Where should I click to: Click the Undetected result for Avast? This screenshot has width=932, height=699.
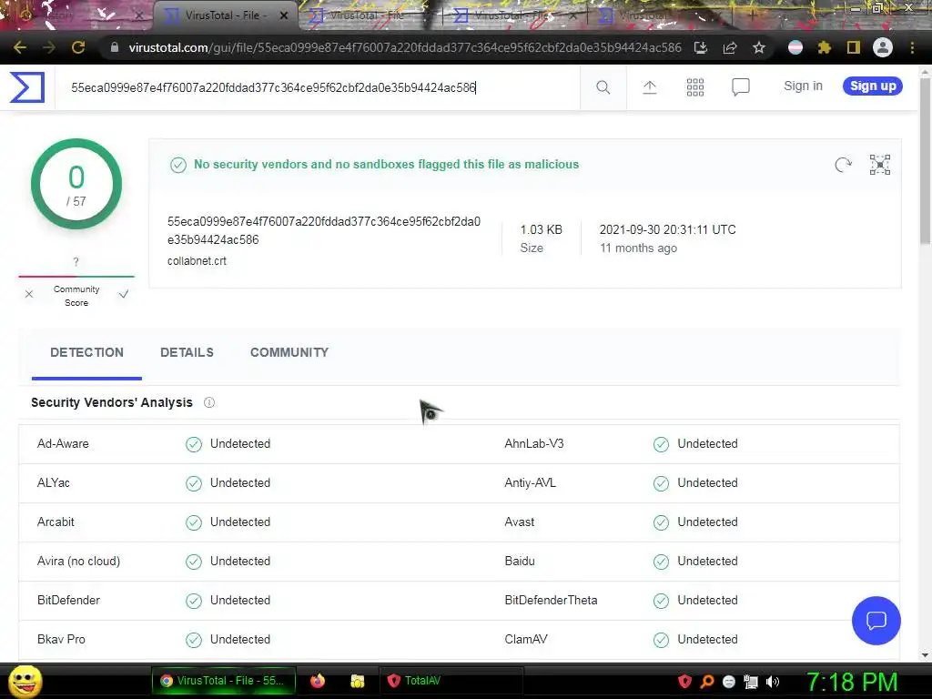tap(707, 522)
